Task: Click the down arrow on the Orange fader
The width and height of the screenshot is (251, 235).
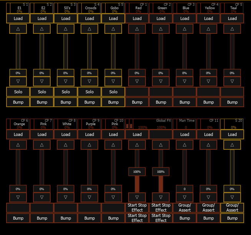Action: click(x=18, y=197)
